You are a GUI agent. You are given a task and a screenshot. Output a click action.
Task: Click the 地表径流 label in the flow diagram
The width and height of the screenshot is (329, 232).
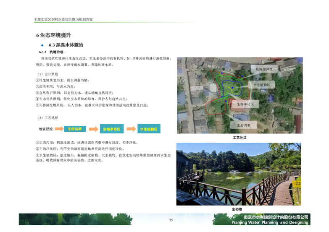click(x=45, y=129)
